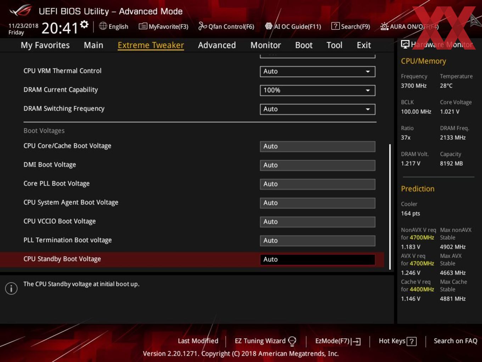Switch to the Boot tab
482x362 pixels.
coord(304,45)
